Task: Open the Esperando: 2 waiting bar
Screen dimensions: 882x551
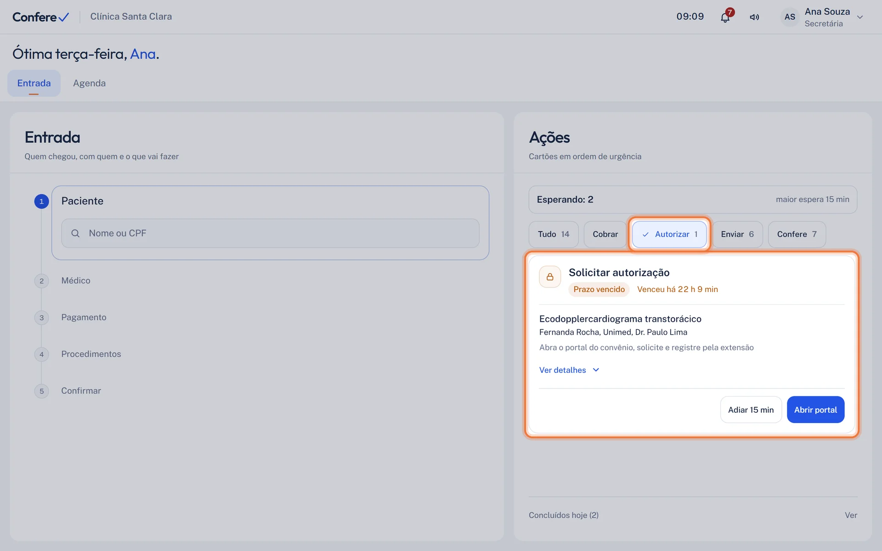Action: click(x=693, y=199)
